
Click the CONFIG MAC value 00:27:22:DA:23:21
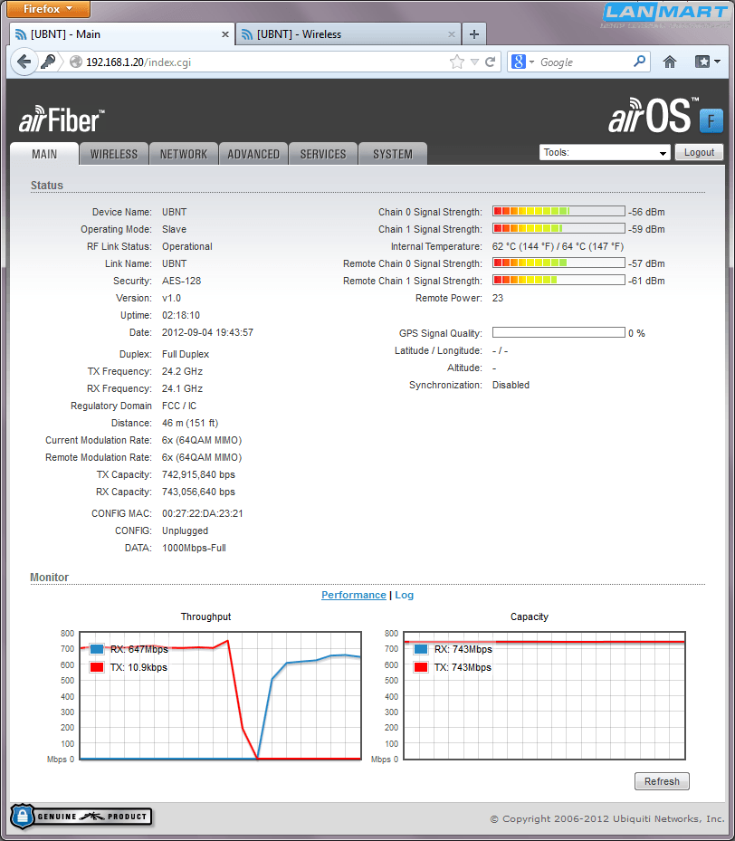point(203,513)
